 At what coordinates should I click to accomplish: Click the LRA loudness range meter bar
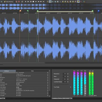85,83
